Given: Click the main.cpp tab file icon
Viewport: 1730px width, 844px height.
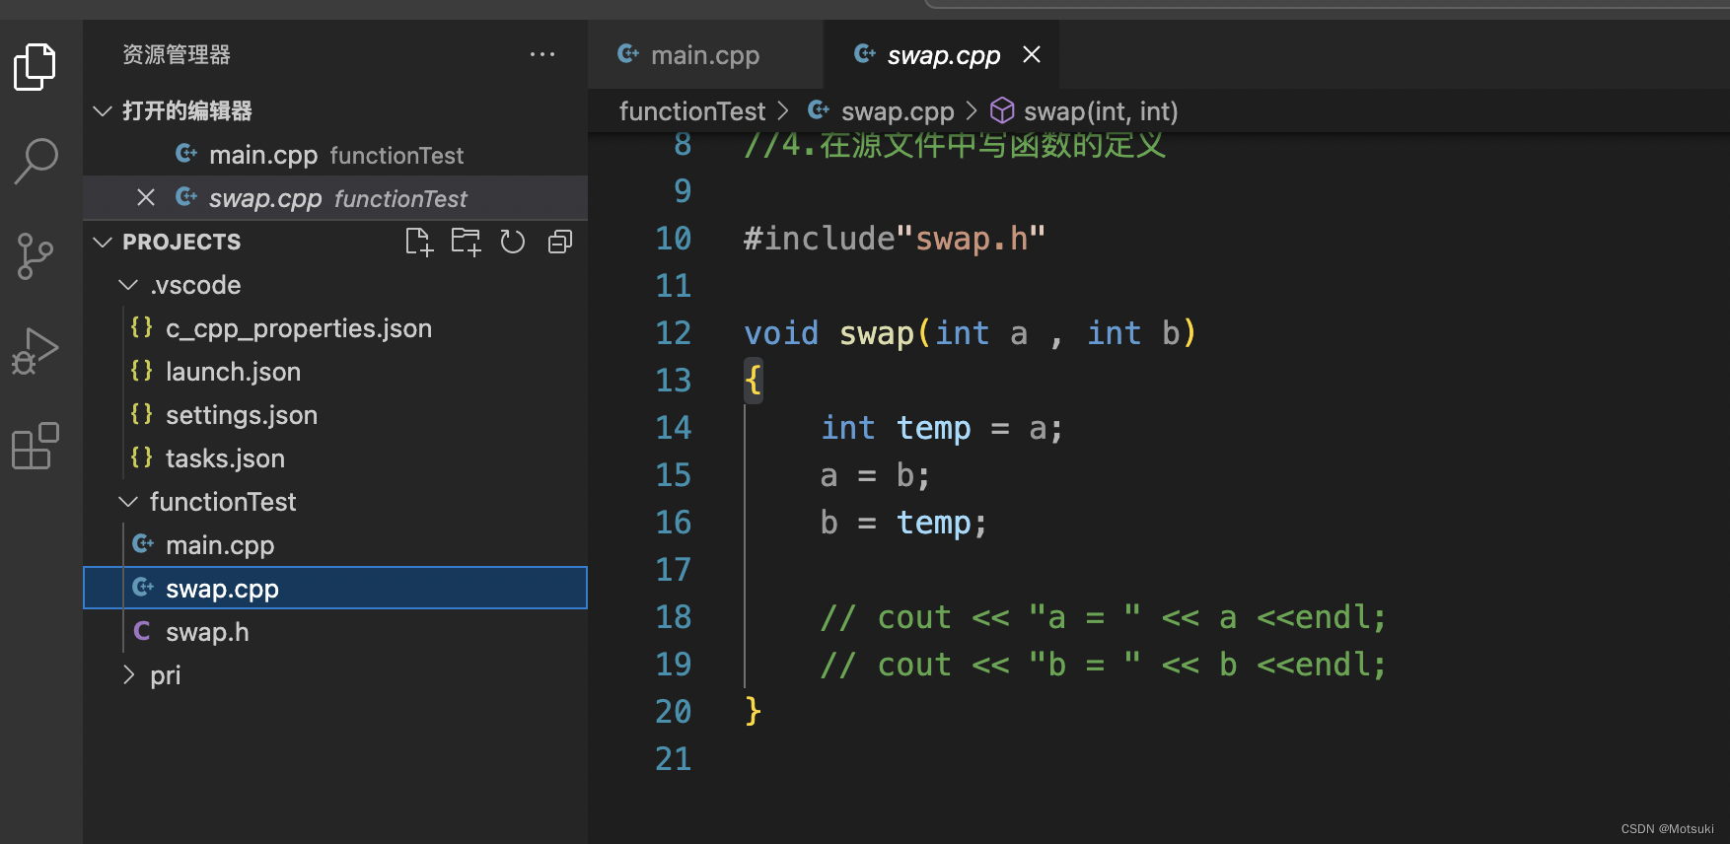Looking at the screenshot, I should [x=628, y=53].
